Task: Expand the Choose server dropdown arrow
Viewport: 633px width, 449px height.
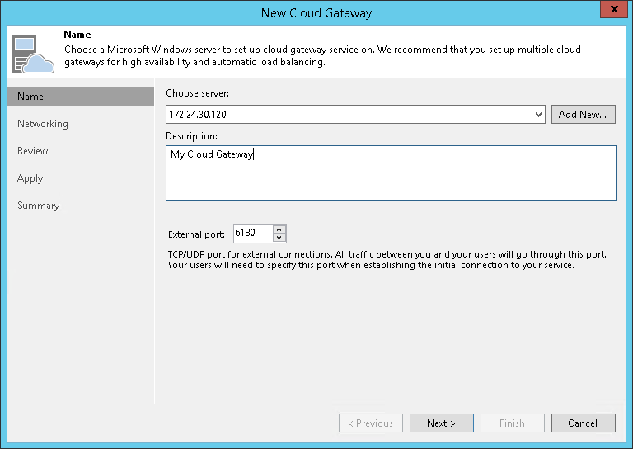Action: point(538,115)
